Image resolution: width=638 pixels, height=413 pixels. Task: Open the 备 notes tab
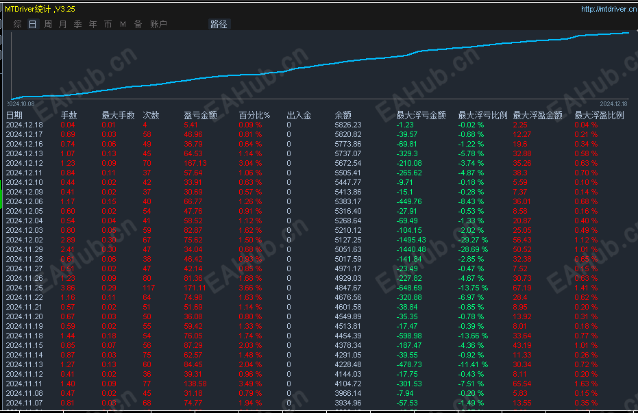point(138,24)
